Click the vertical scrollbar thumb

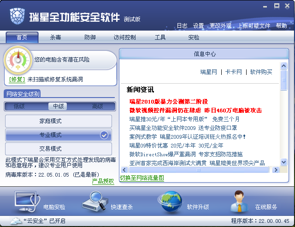tap(284, 80)
